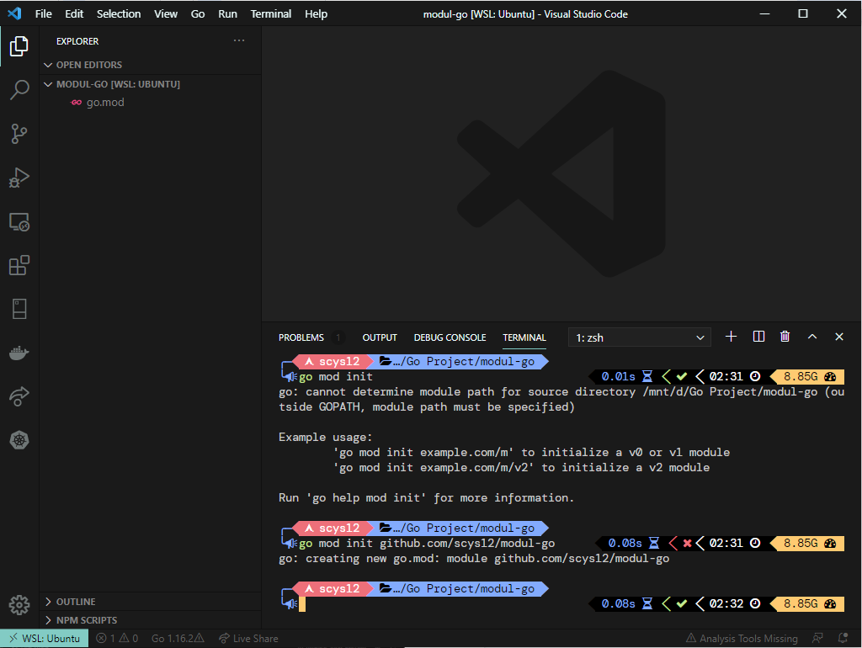Open the Edit menu
This screenshot has height=648, width=862.
tap(74, 13)
